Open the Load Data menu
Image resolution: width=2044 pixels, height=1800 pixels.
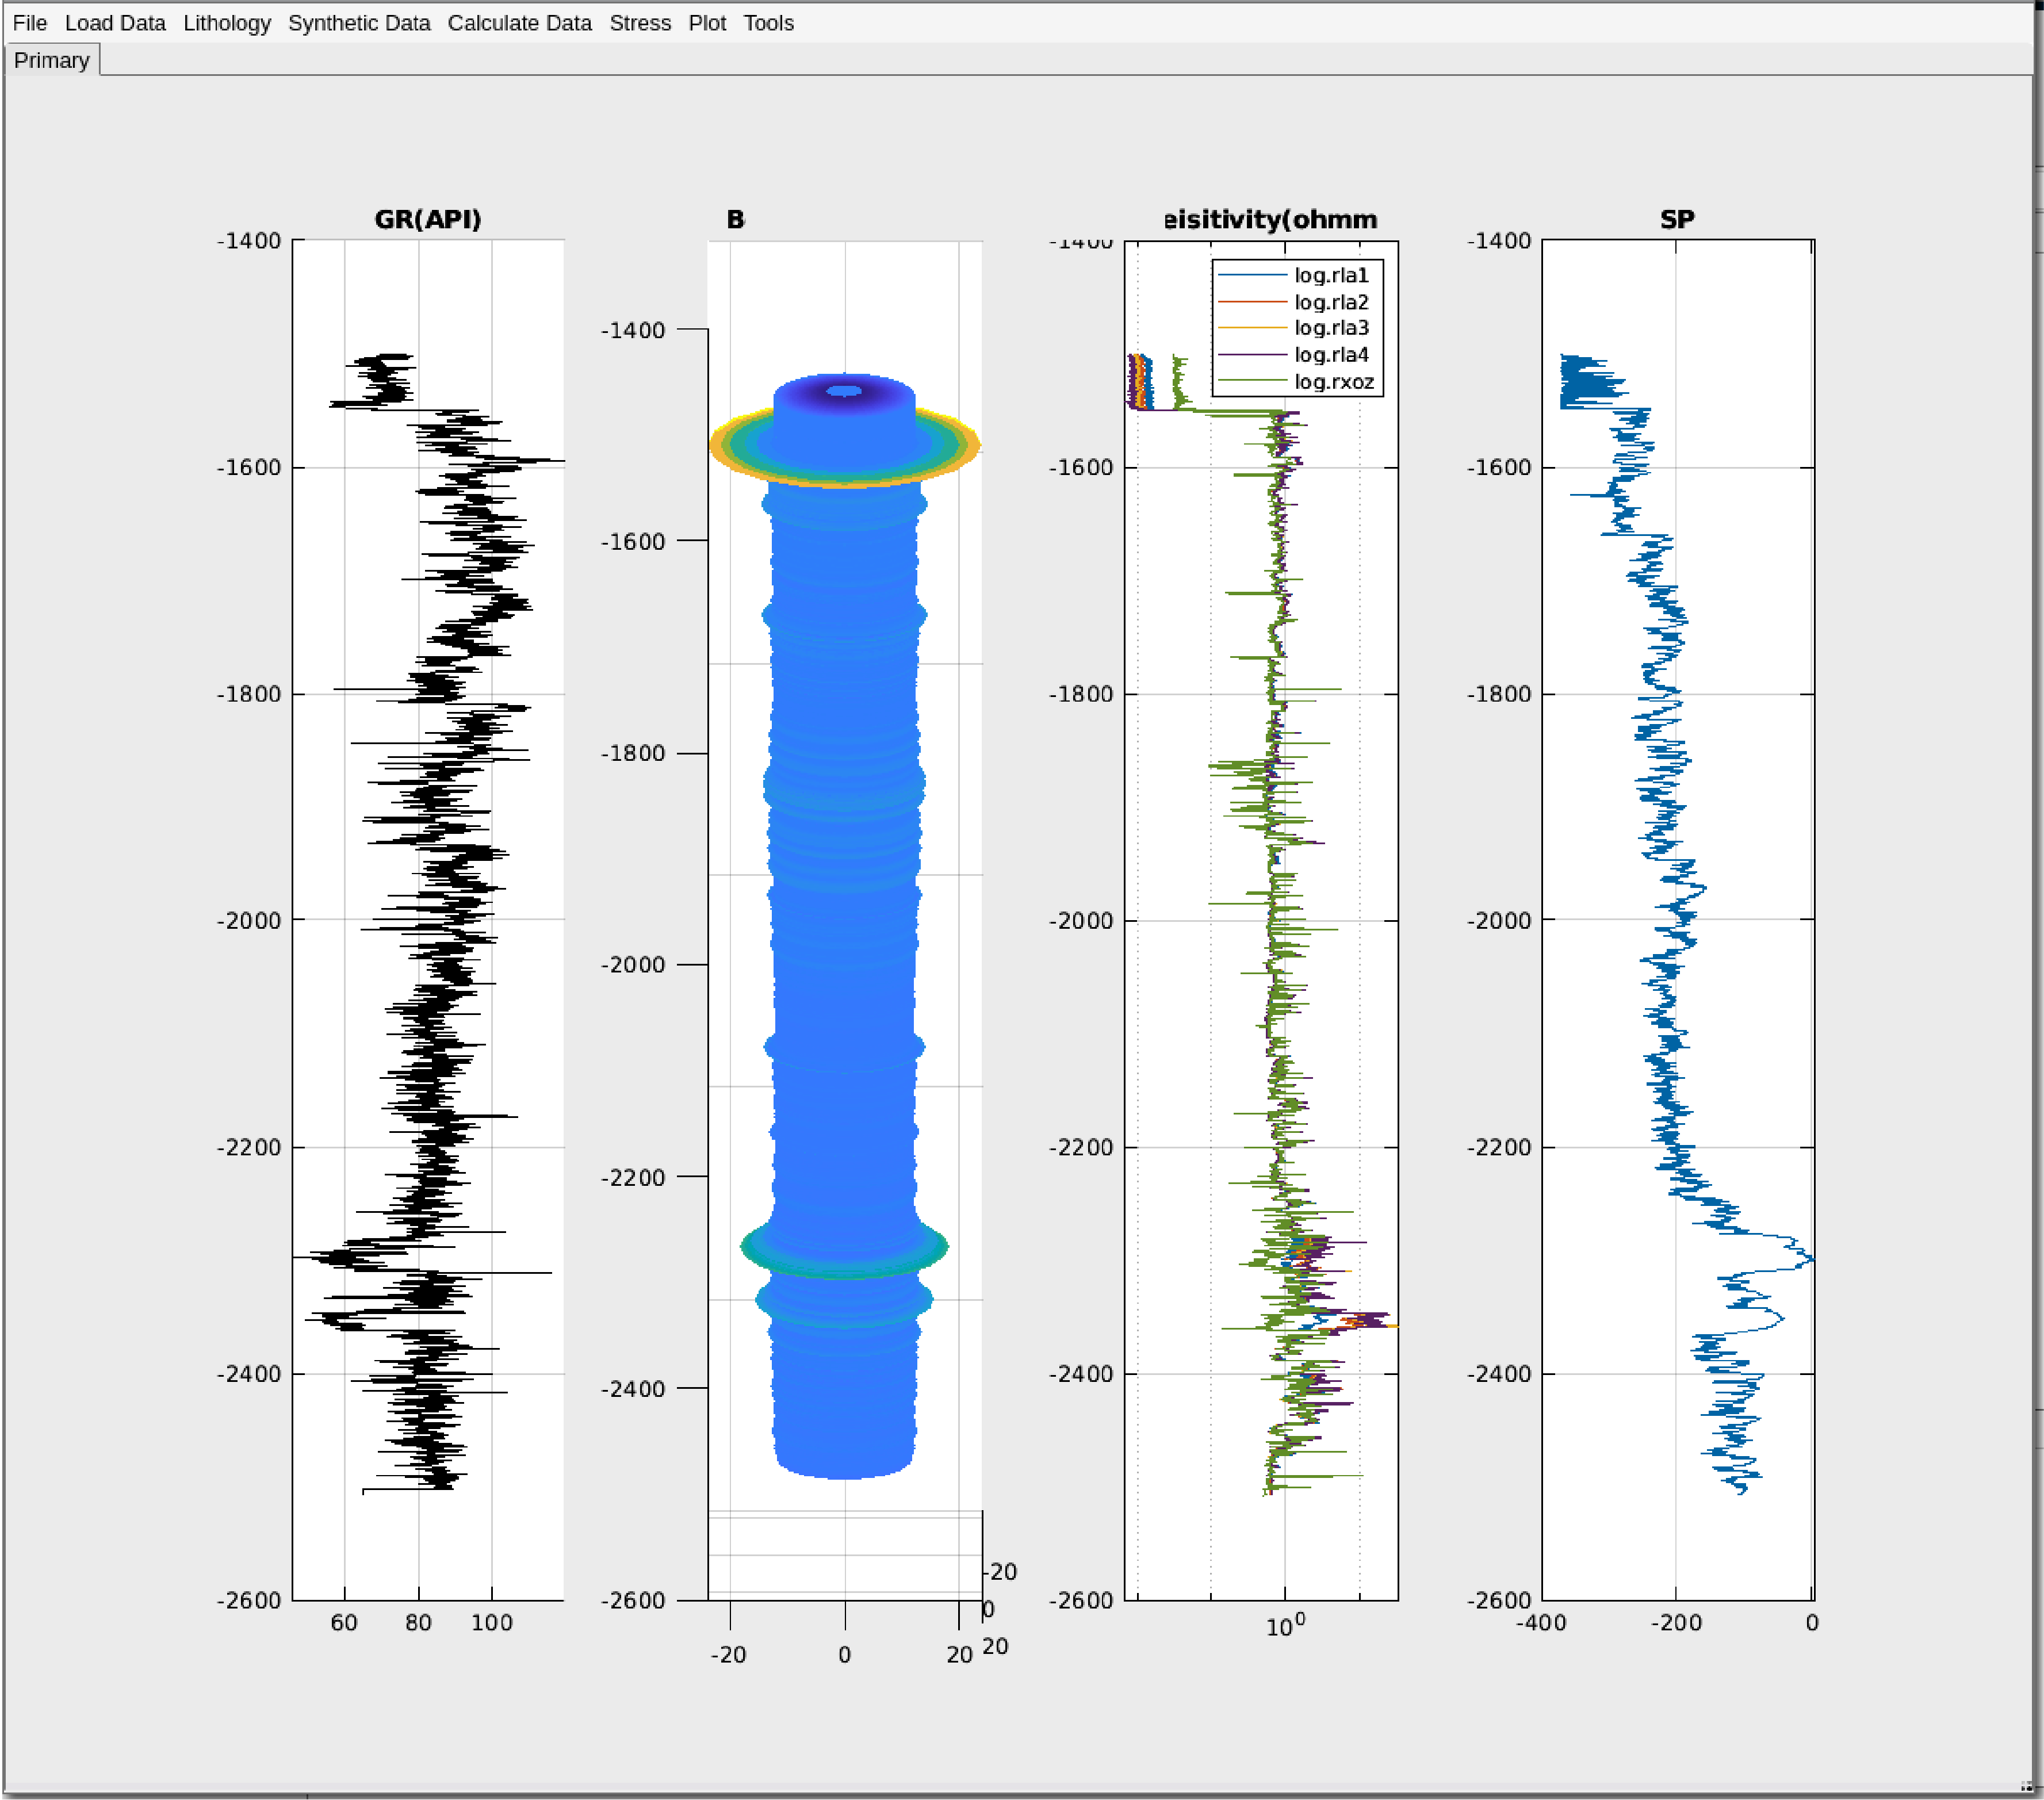pyautogui.click(x=116, y=22)
